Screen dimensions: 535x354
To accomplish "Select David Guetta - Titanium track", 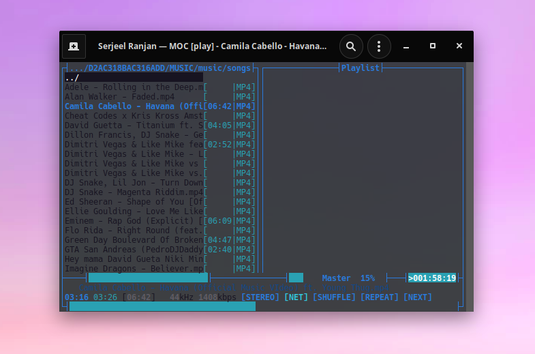I will coord(159,126).
